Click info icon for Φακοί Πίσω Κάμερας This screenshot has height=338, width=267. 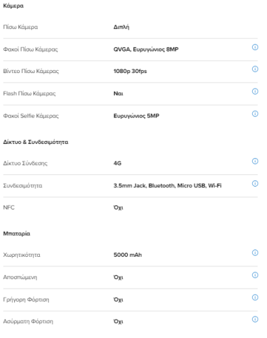pyautogui.click(x=255, y=47)
